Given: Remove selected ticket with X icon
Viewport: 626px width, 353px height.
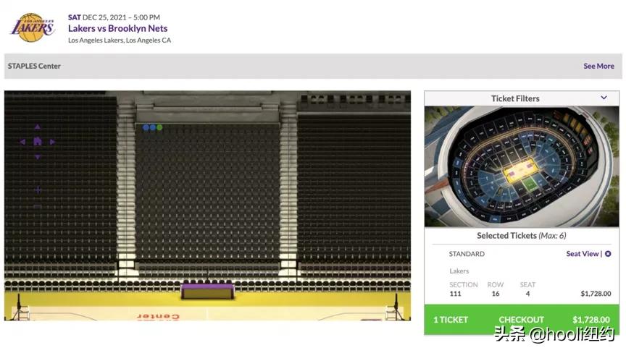Looking at the screenshot, I should point(608,254).
